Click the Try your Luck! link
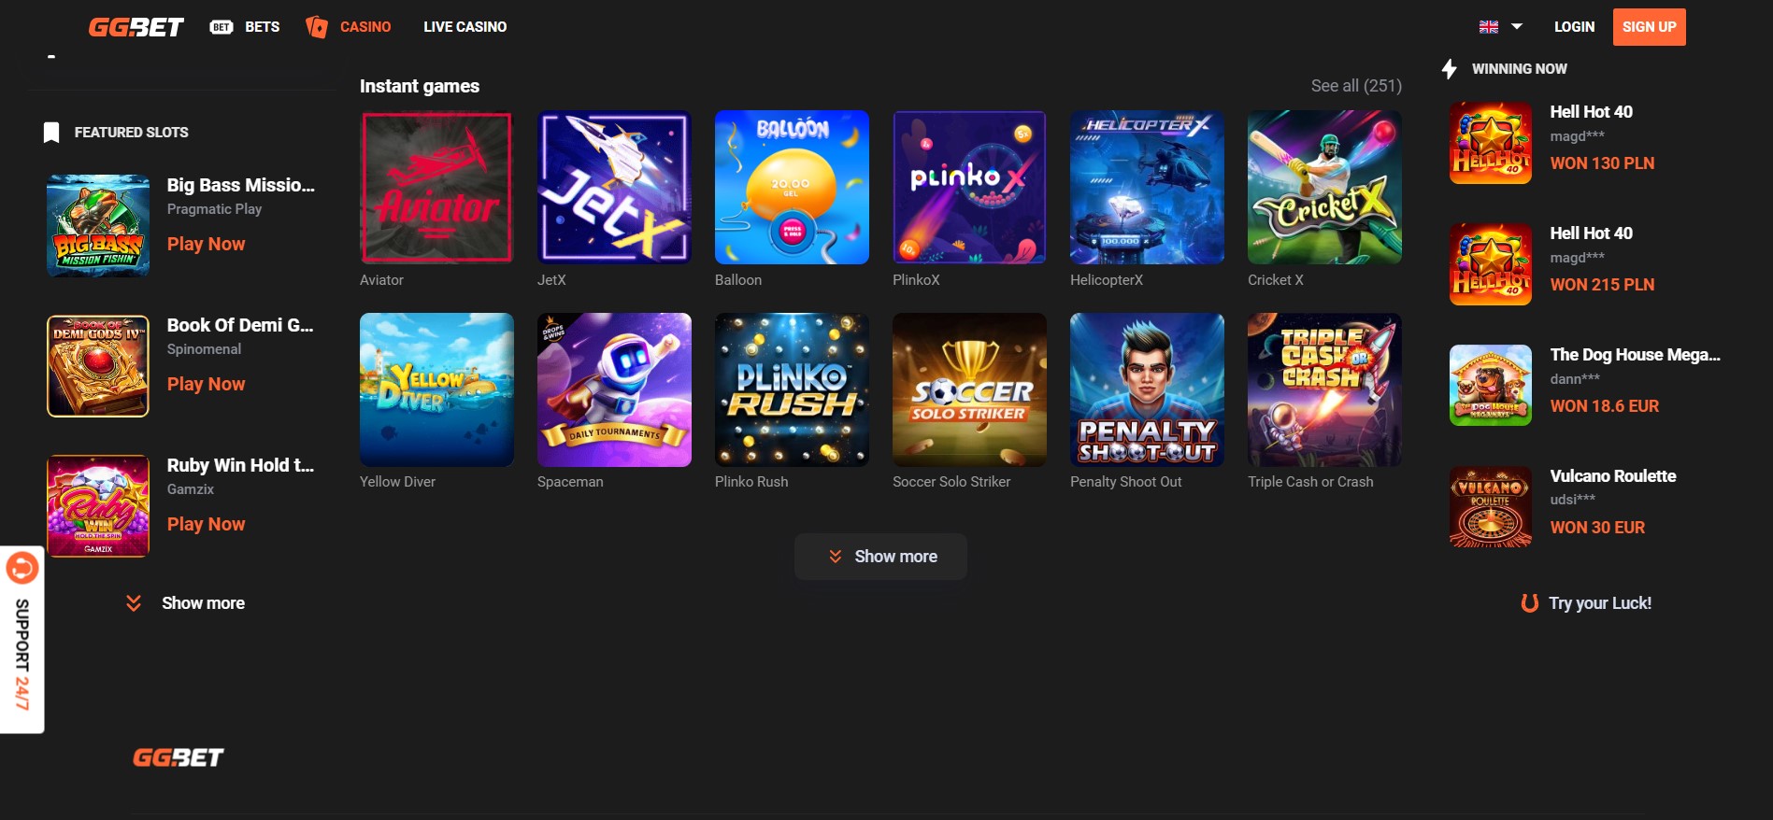This screenshot has width=1773, height=820. pyautogui.click(x=1600, y=603)
